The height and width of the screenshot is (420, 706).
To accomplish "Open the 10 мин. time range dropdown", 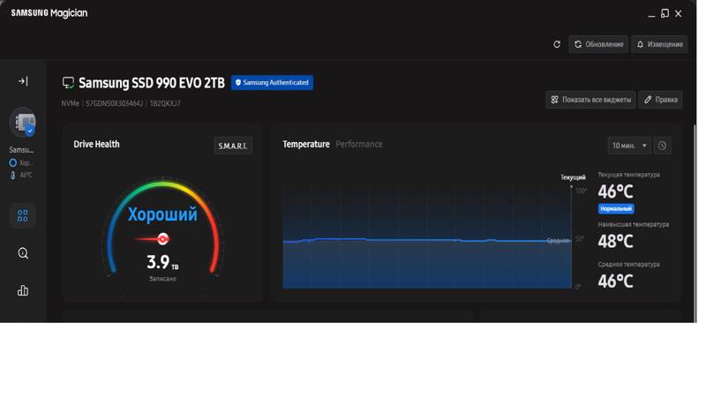I will [x=629, y=146].
